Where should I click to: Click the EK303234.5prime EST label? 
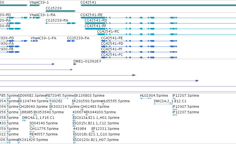(x=64, y=107)
